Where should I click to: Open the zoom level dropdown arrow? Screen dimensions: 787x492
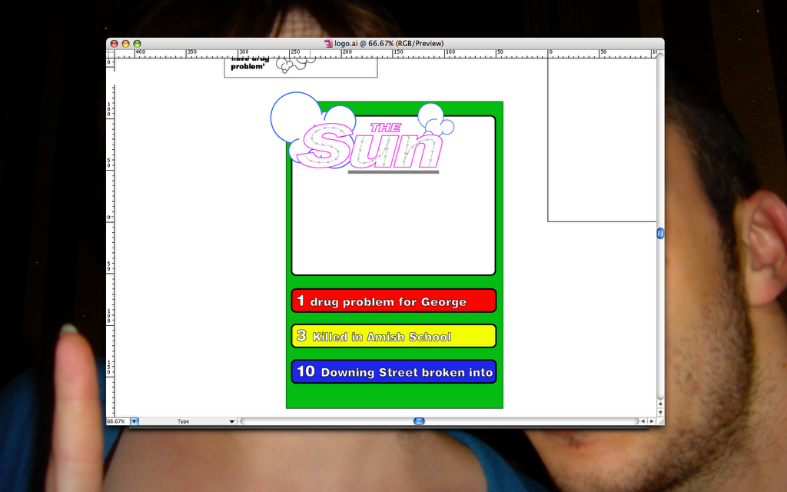134,422
